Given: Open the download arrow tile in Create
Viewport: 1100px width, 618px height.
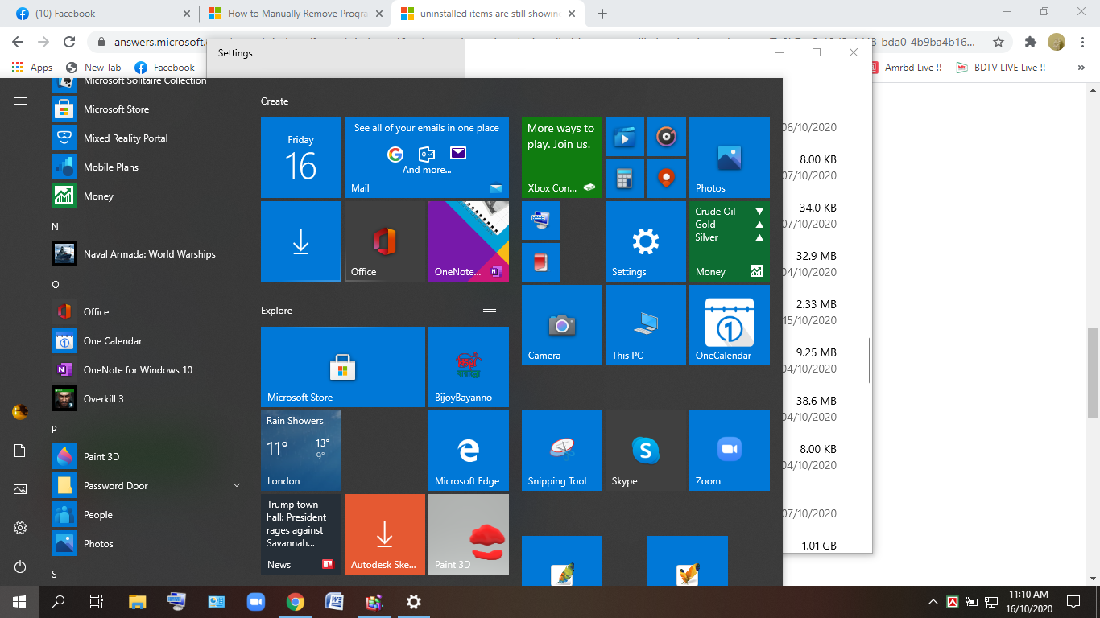Looking at the screenshot, I should 300,241.
